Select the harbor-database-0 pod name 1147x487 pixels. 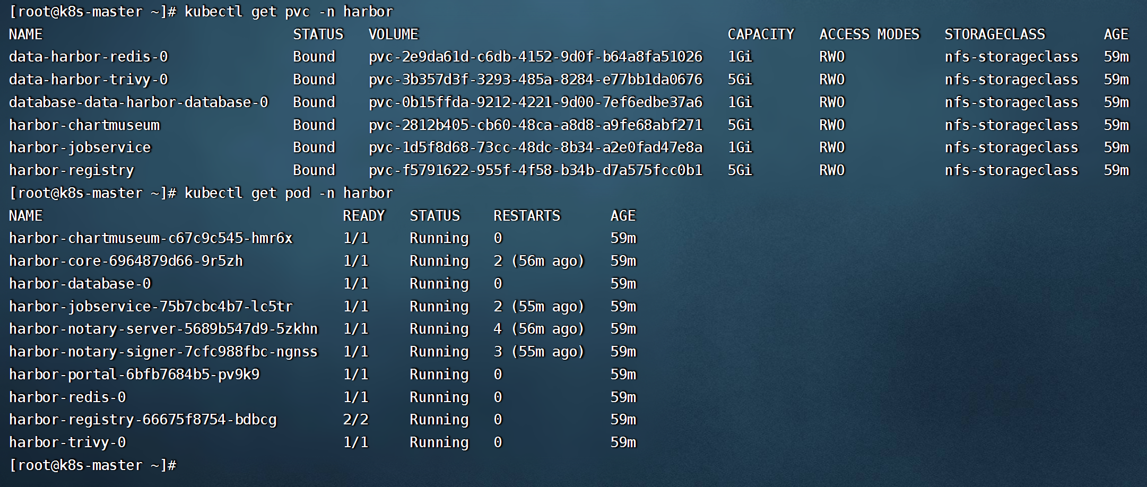[x=80, y=283]
